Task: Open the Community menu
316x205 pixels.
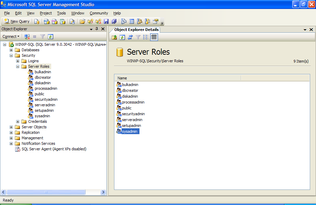Action: (99, 13)
